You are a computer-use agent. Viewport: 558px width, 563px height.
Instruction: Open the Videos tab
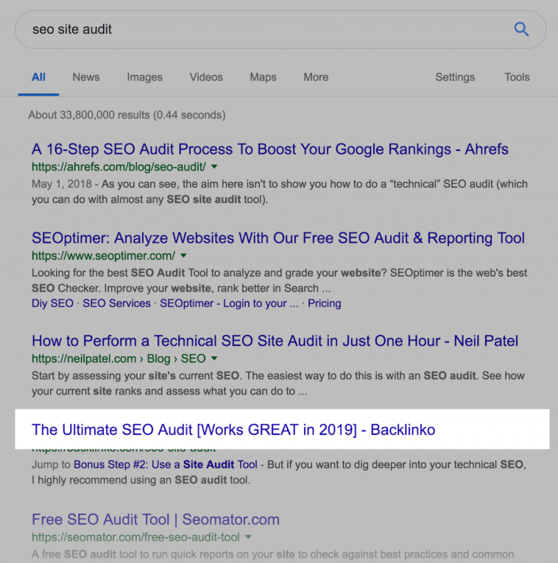(206, 77)
